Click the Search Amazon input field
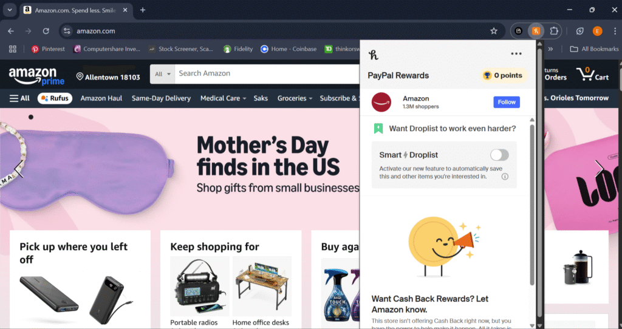The width and height of the screenshot is (622, 329). point(267,73)
